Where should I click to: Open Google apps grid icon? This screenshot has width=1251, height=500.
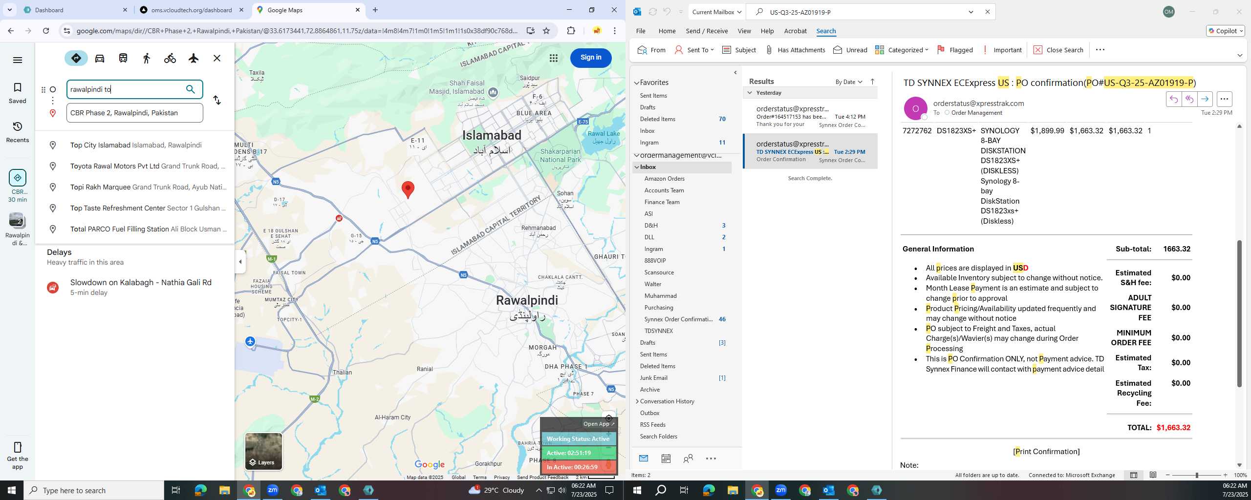(x=554, y=58)
